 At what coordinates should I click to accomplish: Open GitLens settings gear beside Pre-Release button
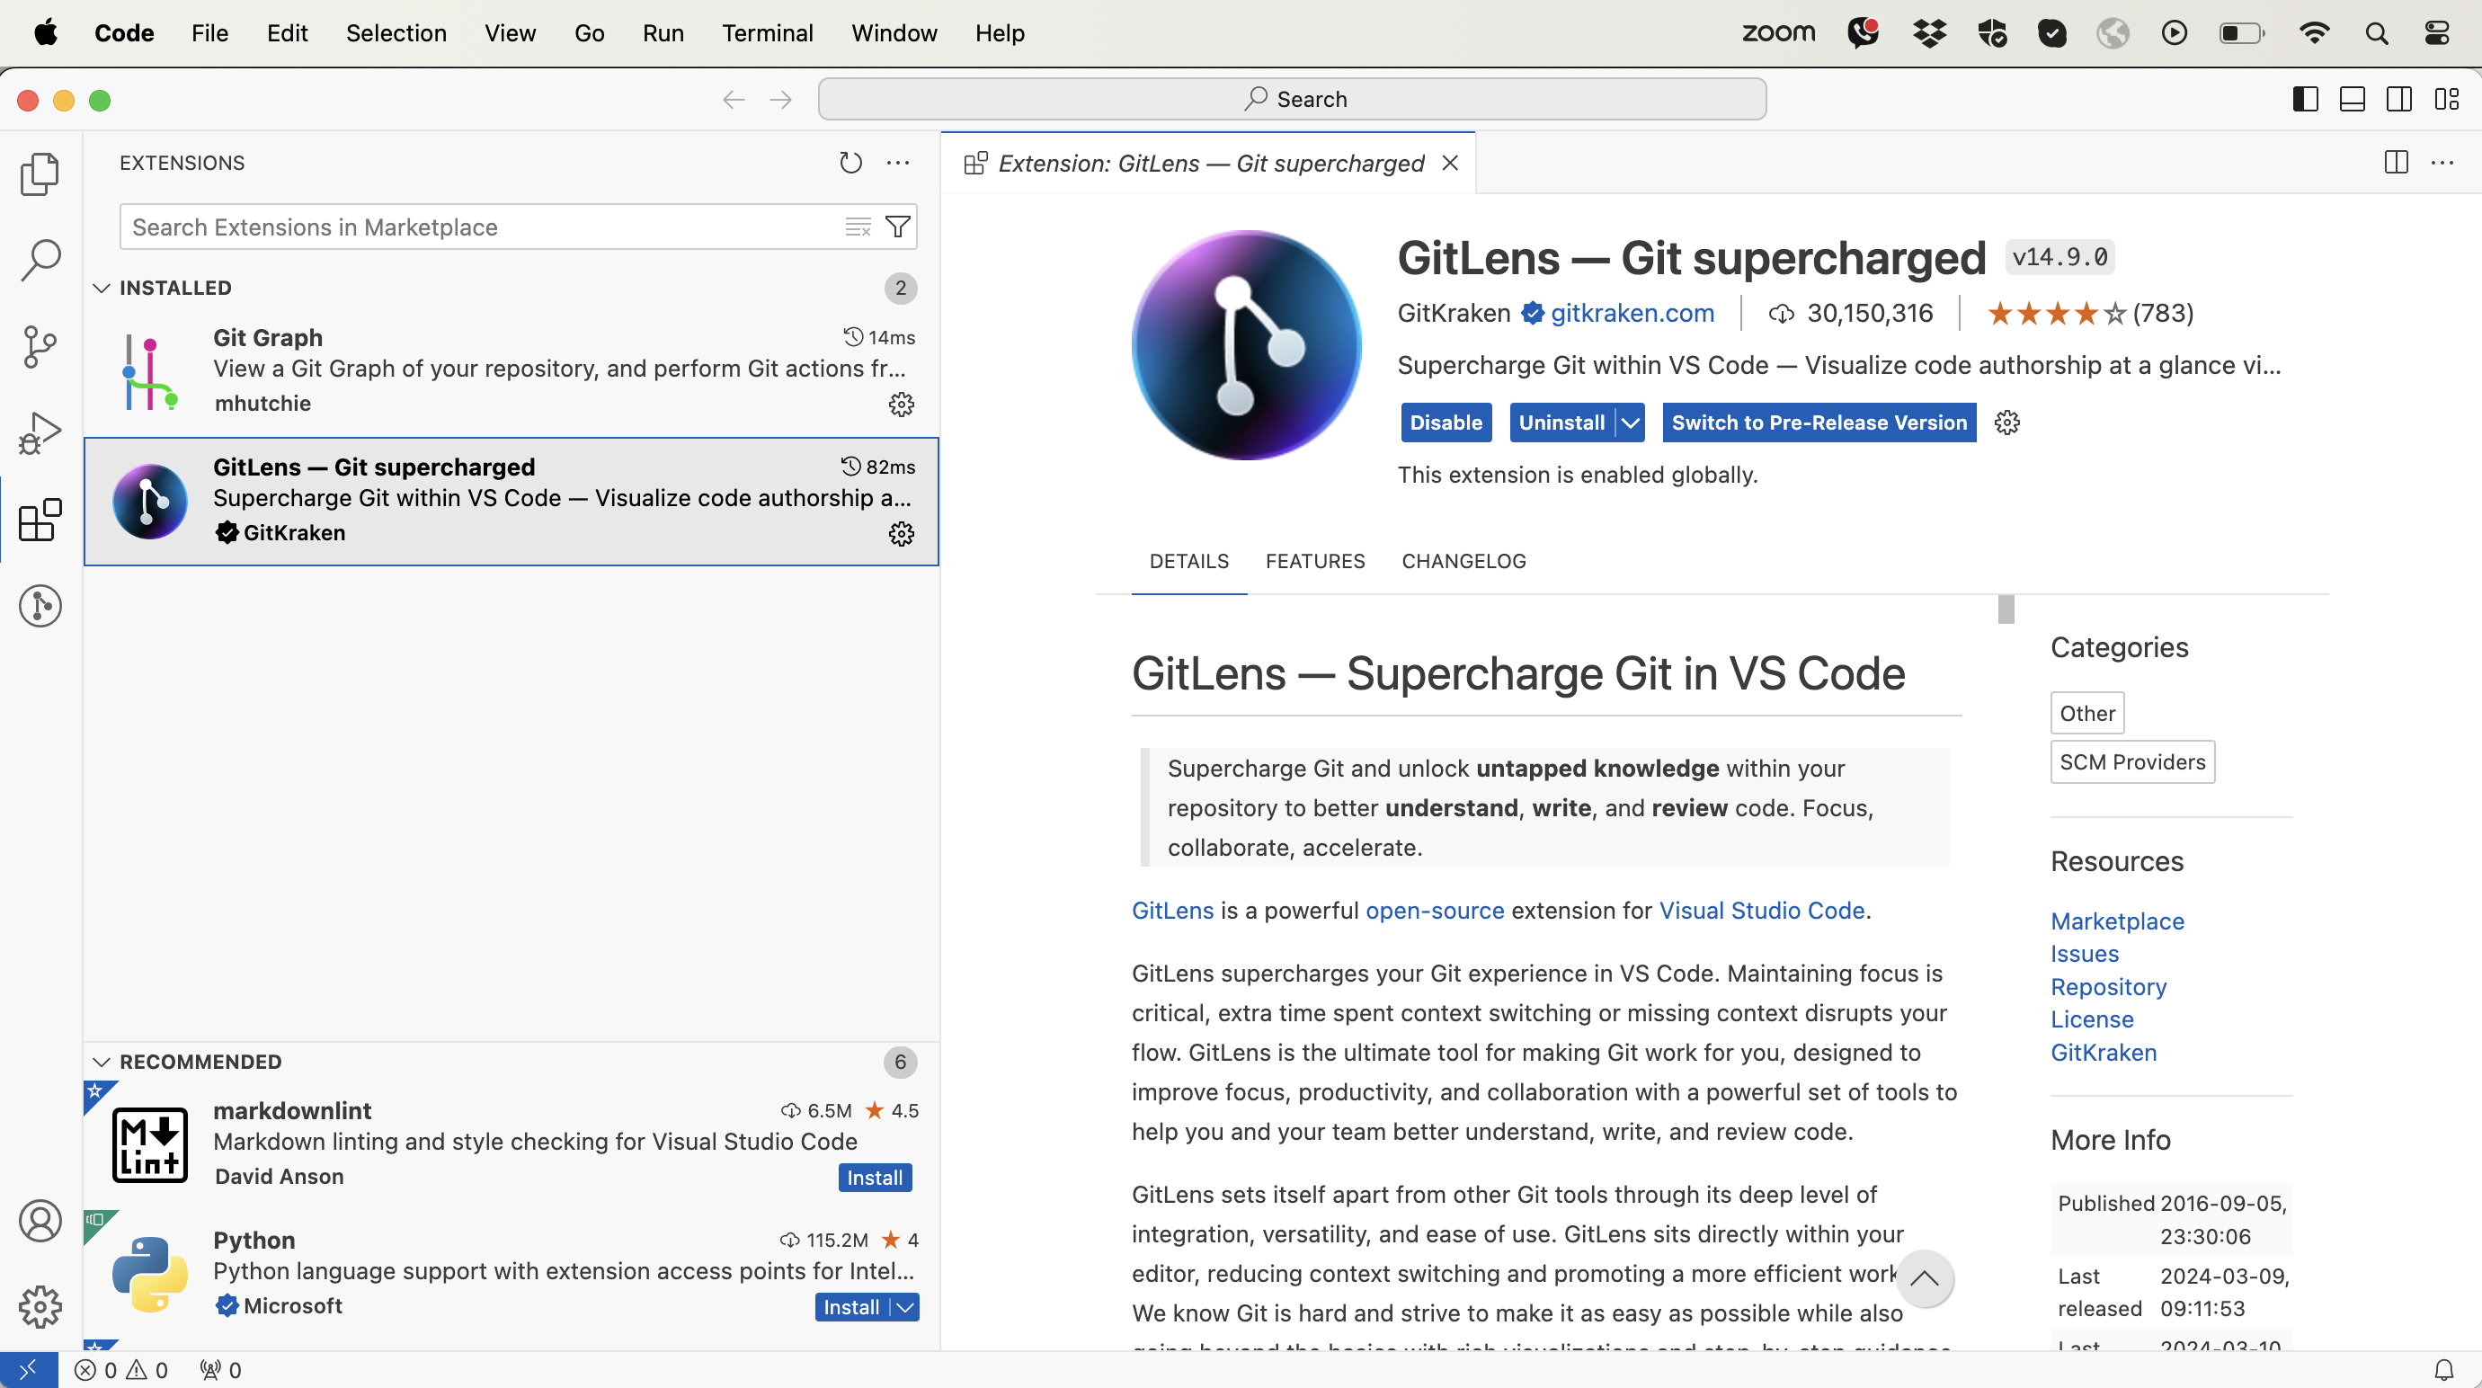click(2007, 423)
